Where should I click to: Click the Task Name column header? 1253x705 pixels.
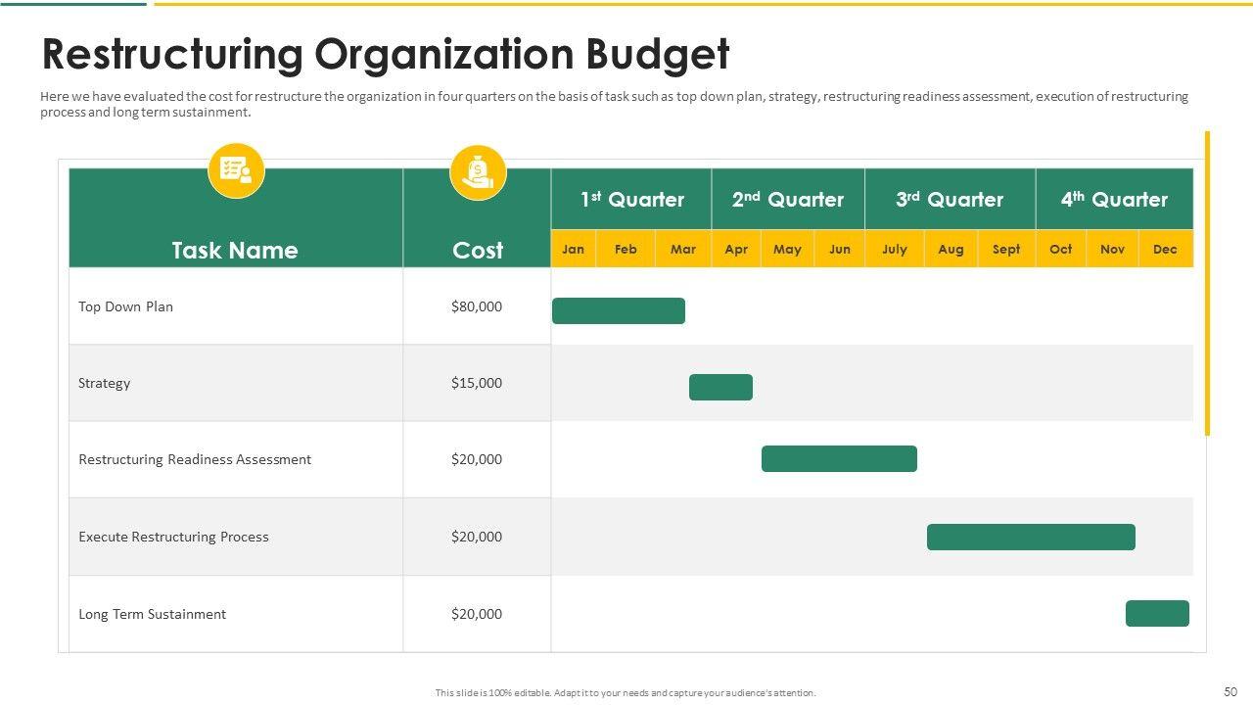(x=235, y=250)
